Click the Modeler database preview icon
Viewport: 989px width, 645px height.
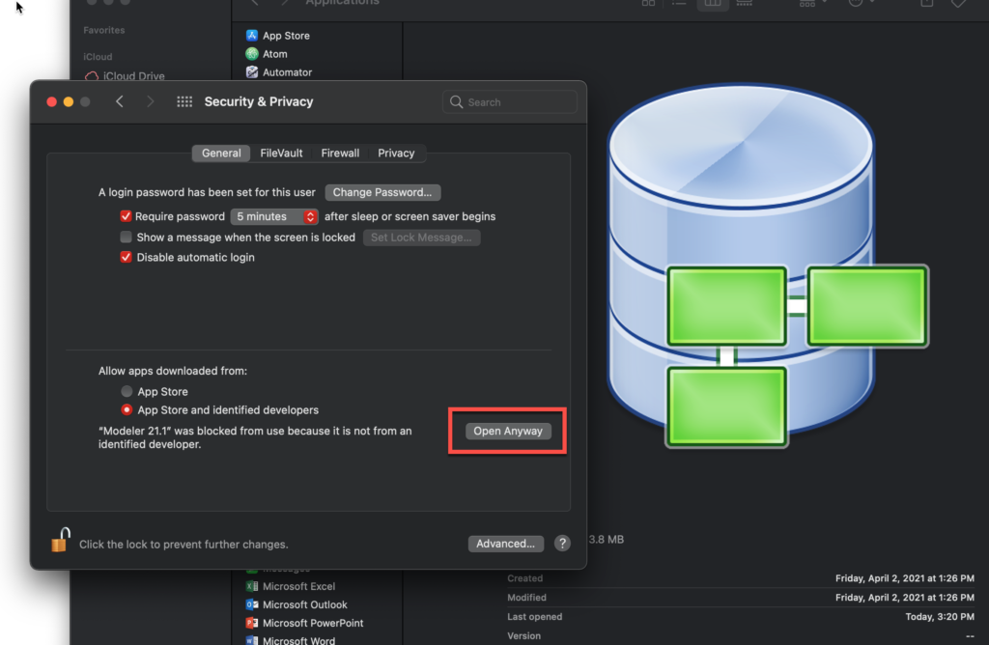coord(768,266)
